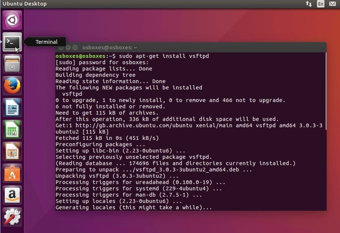Launch LibreOffice Writer from the dock
The image size is (340, 233).
(11, 107)
